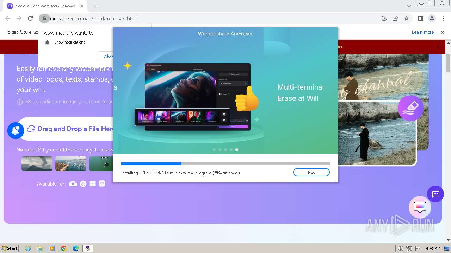Switch to AniEraser installer taskbar item
The height and width of the screenshot is (253, 451).
(x=88, y=248)
